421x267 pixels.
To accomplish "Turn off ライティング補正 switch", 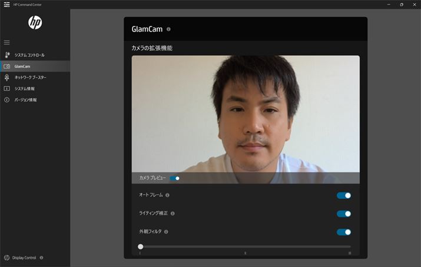I will point(344,213).
